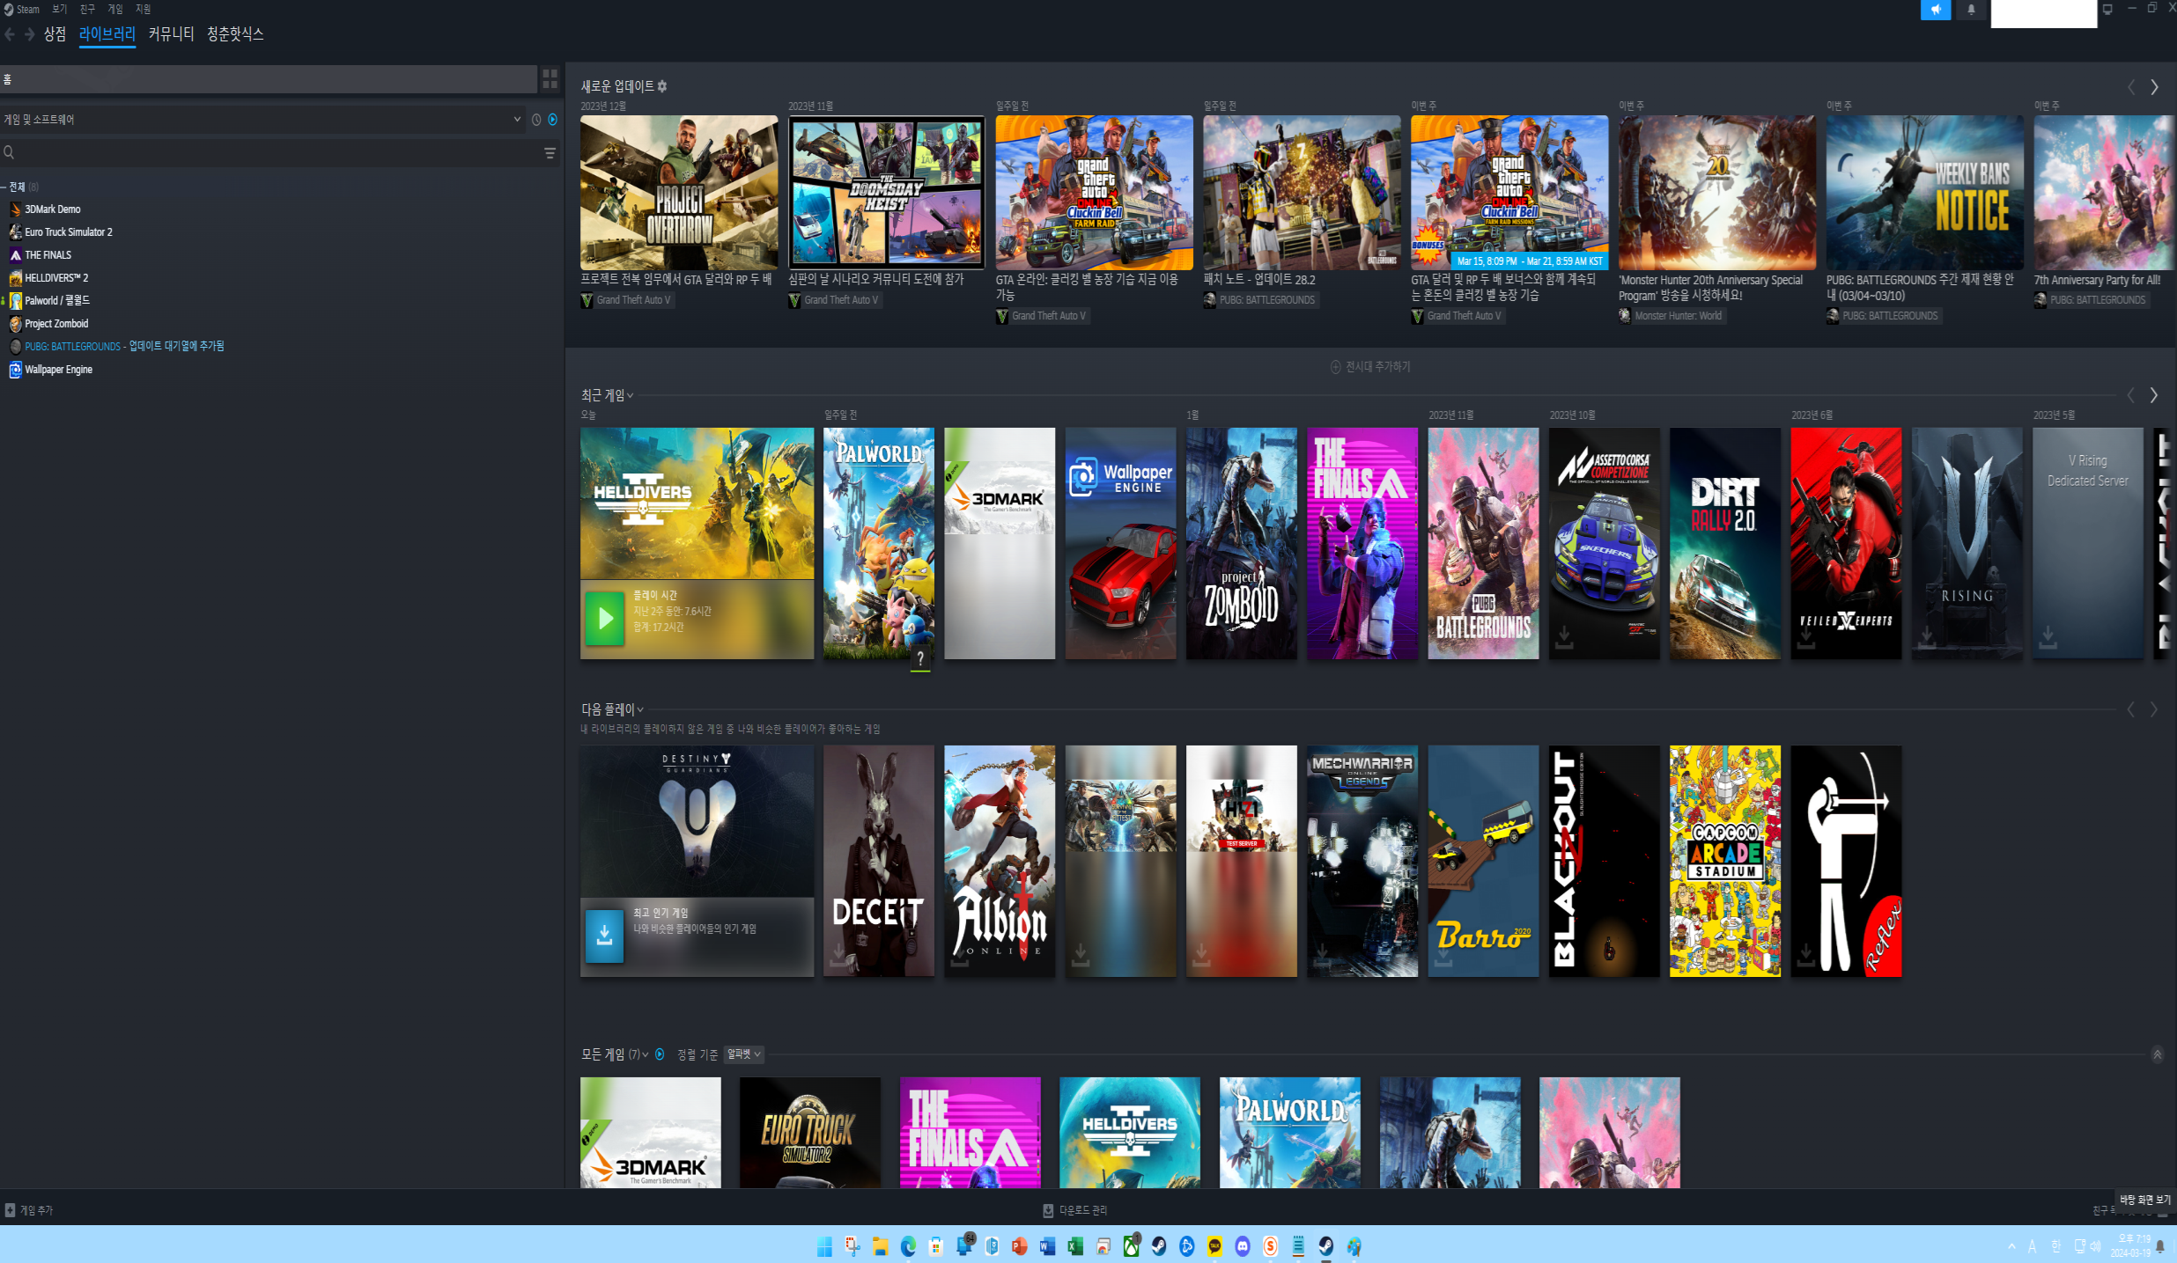The height and width of the screenshot is (1263, 2177).
Task: Open Discord from the taskbar
Action: [1243, 1246]
